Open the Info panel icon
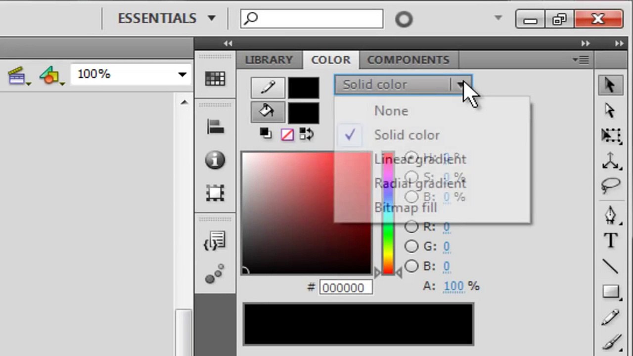This screenshot has height=356, width=633. (x=215, y=160)
